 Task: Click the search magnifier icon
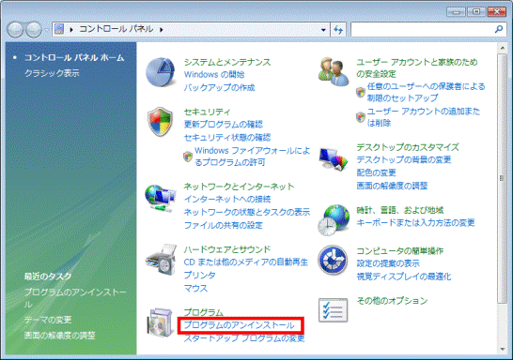coord(499,29)
